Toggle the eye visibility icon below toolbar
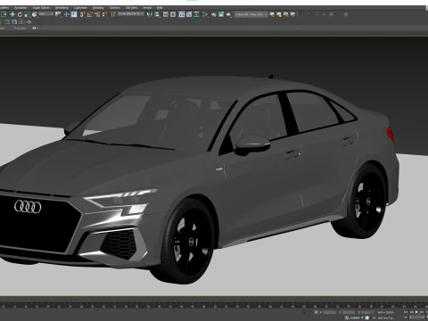The height and width of the screenshot is (321, 428). [34, 29]
